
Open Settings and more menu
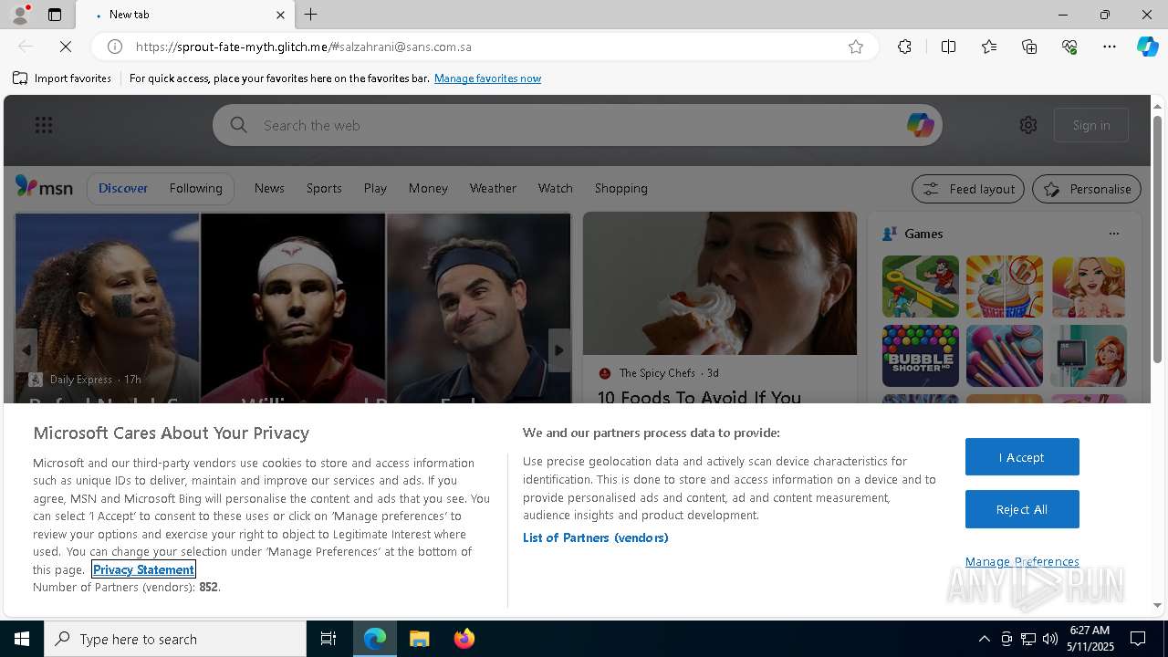[1110, 47]
